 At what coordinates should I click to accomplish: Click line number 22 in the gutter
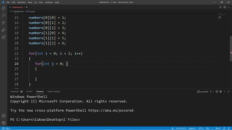pyautogui.click(x=16, y=53)
